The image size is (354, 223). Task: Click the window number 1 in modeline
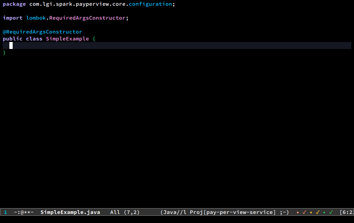click(x=5, y=212)
